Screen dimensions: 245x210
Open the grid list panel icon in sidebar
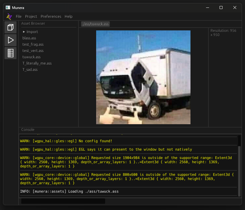pos(10,53)
